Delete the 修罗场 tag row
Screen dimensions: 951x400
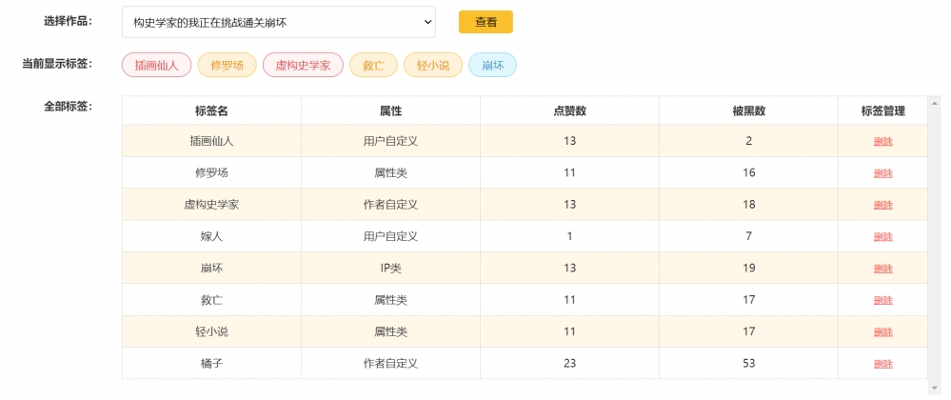882,173
